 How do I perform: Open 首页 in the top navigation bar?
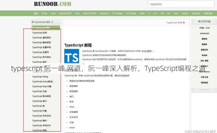(36, 13)
